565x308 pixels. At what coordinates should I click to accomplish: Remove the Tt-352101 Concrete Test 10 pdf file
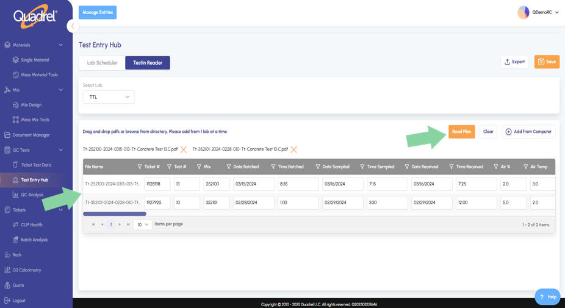point(293,149)
